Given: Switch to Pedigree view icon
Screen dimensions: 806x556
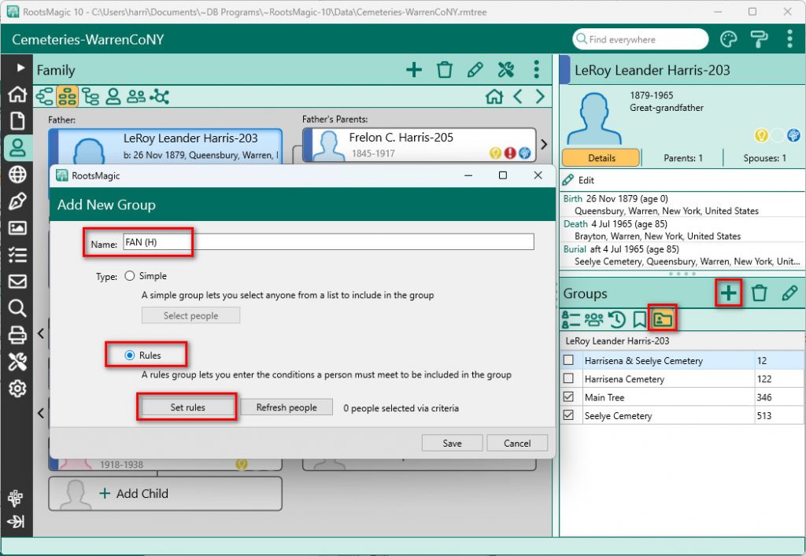Looking at the screenshot, I should (45, 96).
